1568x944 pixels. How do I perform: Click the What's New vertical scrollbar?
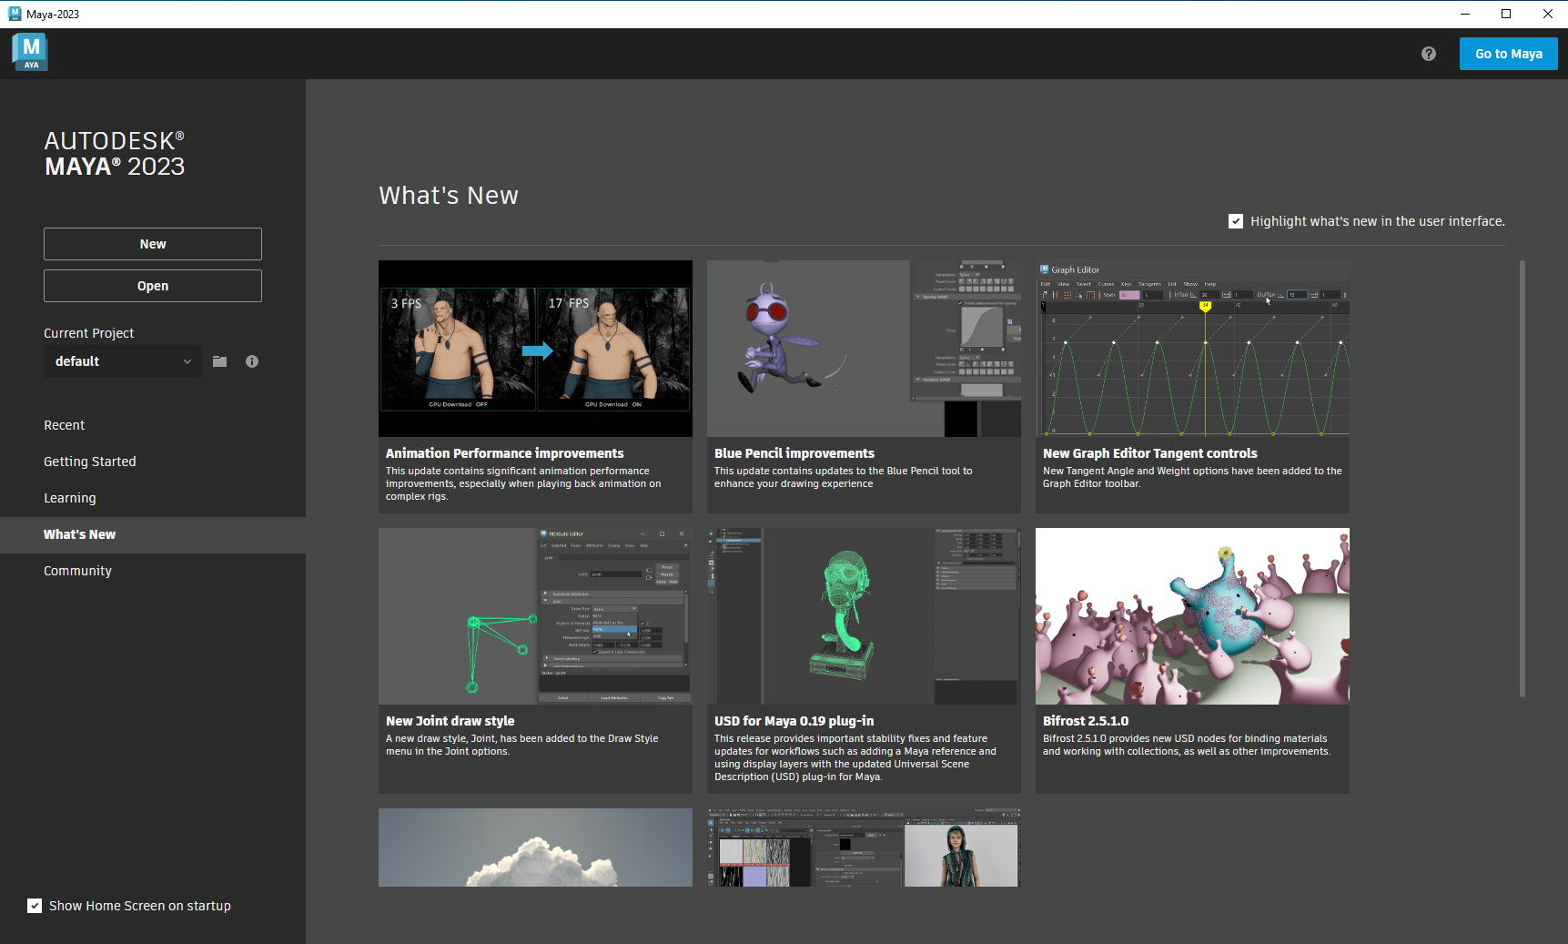tap(1522, 479)
